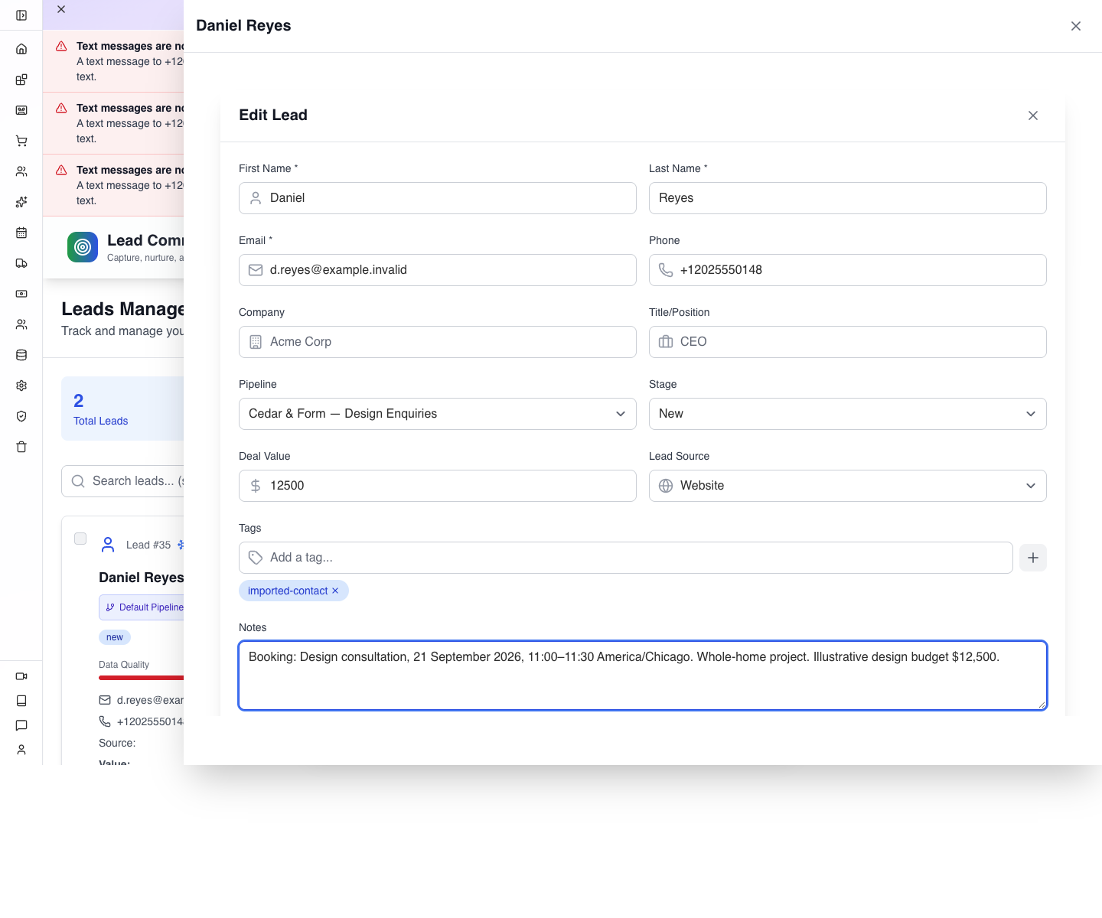This screenshot has height=918, width=1102.
Task: Click inside the Notes textarea
Action: point(643,675)
